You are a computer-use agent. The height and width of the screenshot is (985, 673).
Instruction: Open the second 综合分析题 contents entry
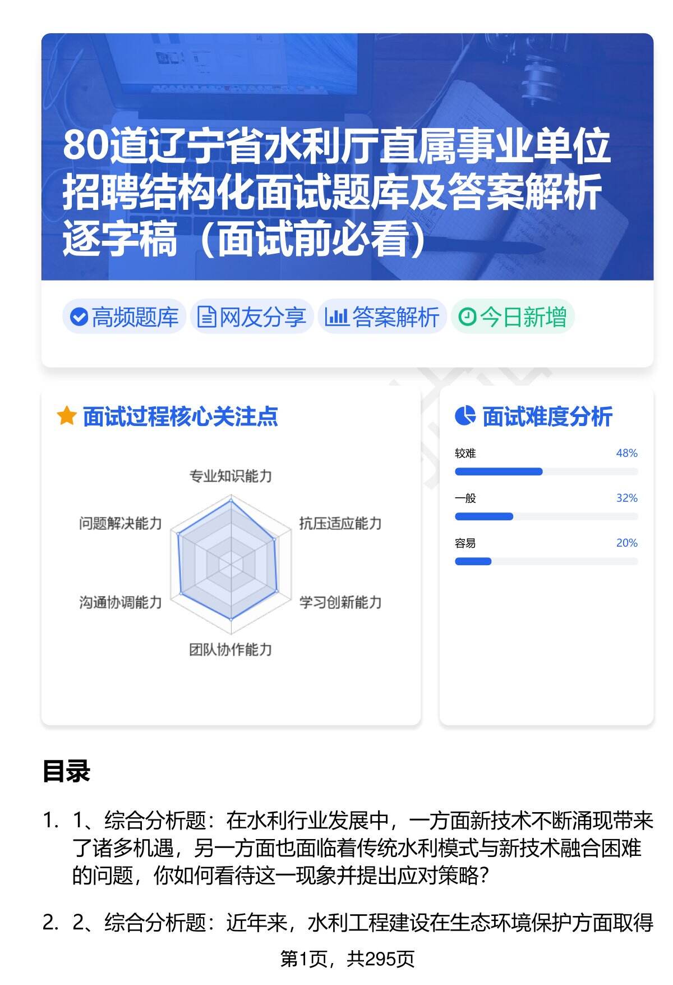(362, 922)
